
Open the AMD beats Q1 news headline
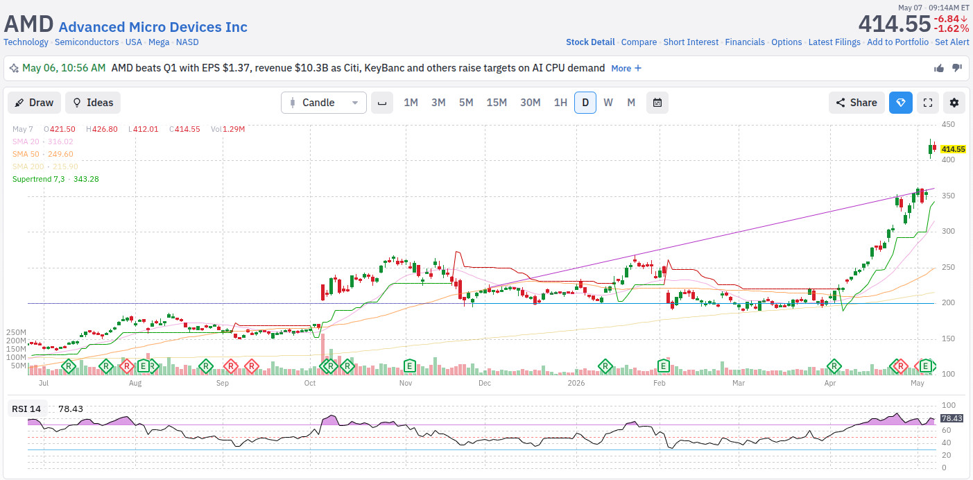pyautogui.click(x=358, y=68)
